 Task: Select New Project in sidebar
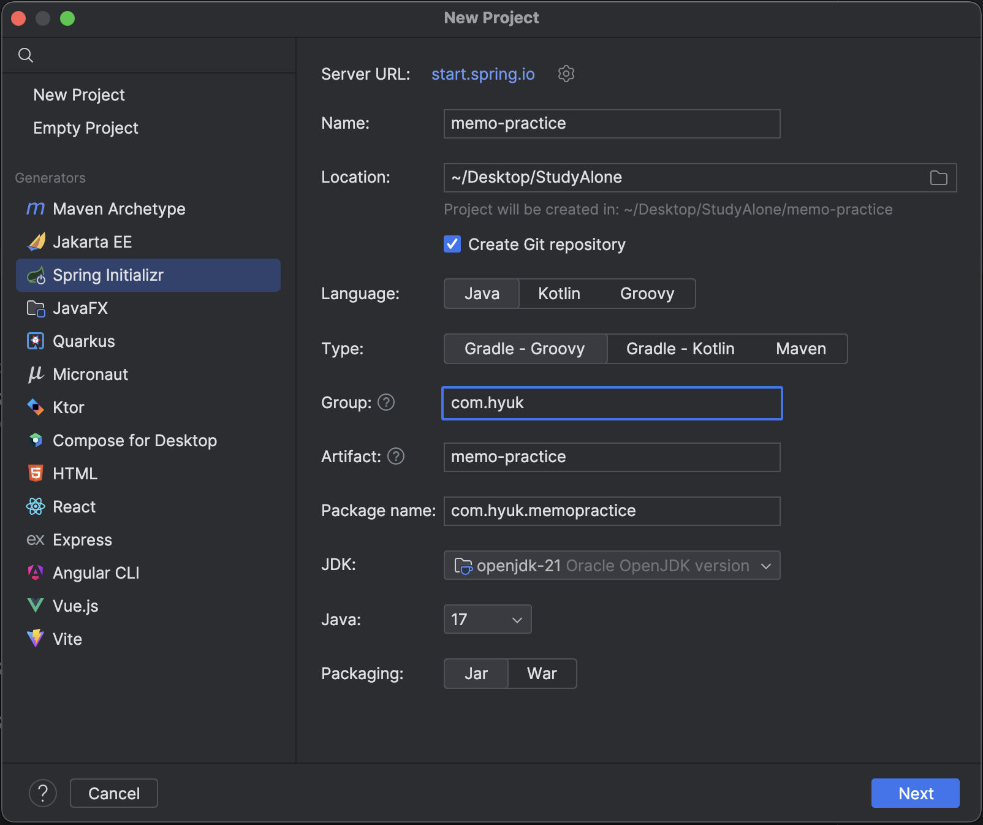coord(79,95)
